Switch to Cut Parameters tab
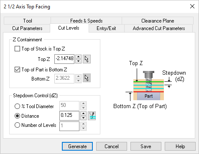Screen dimensions: 199x154 27,28
